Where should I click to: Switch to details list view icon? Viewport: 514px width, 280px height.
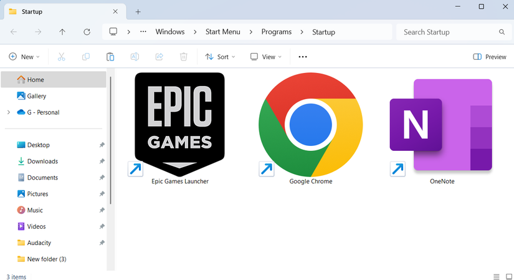tap(497, 277)
